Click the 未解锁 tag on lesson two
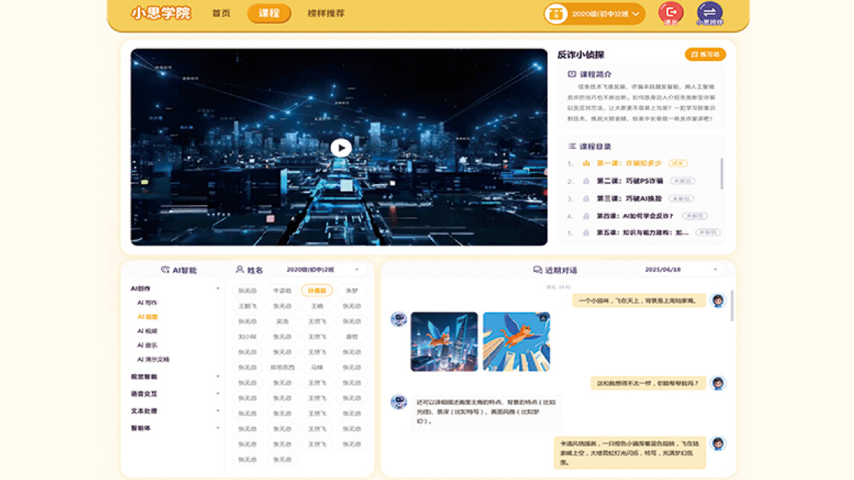This screenshot has width=854, height=480. pyautogui.click(x=682, y=181)
